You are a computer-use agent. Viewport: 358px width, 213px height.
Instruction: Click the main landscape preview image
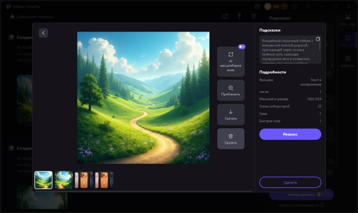click(x=143, y=98)
